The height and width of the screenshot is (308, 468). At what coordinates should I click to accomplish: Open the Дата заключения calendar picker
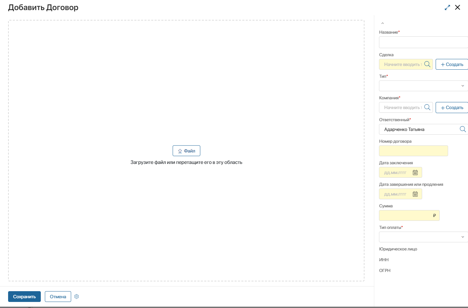415,172
